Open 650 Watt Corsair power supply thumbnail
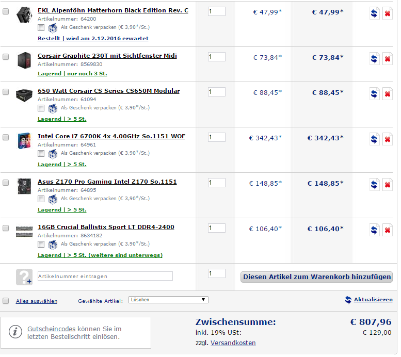Image resolution: width=401 pixels, height=357 pixels. 24,95
